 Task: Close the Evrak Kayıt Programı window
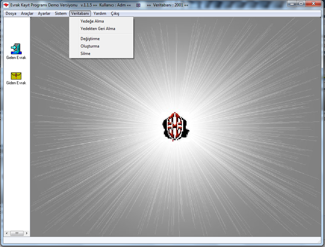pos(313,3)
